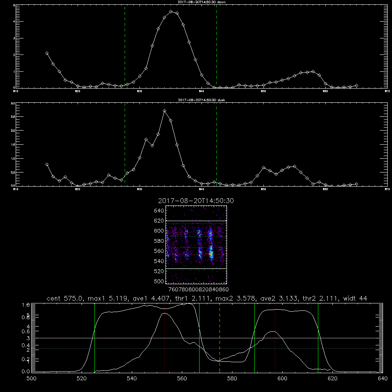Click the highest diamond point of dawn curve
Image resolution: width=392 pixels, height=392 pixels.
[x=171, y=12]
